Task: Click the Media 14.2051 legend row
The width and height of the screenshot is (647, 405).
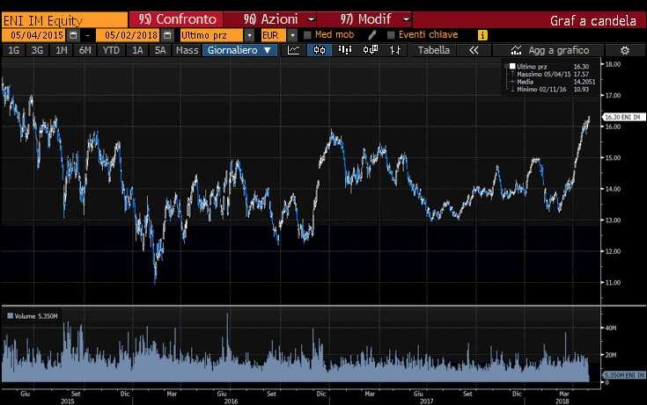Action: pyautogui.click(x=555, y=82)
